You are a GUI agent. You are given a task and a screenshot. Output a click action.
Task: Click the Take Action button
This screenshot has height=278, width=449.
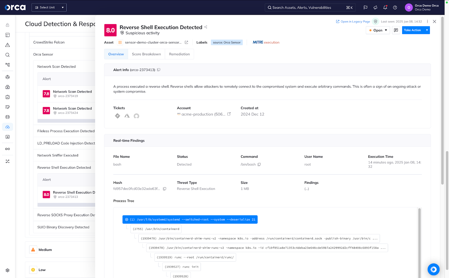[412, 30]
